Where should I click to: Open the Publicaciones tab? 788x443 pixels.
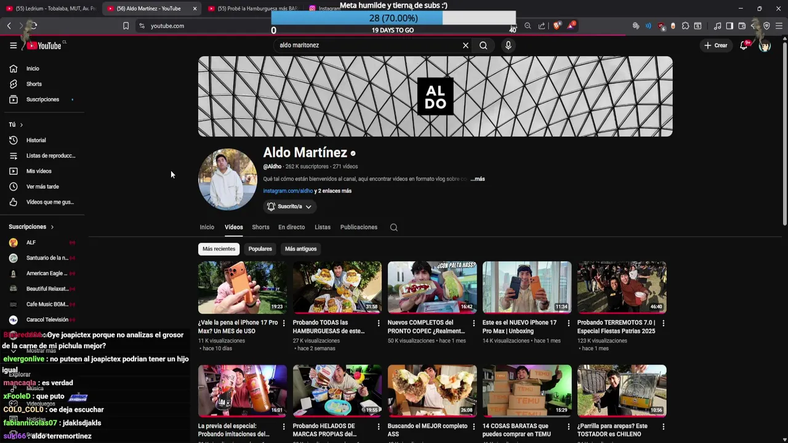(359, 228)
